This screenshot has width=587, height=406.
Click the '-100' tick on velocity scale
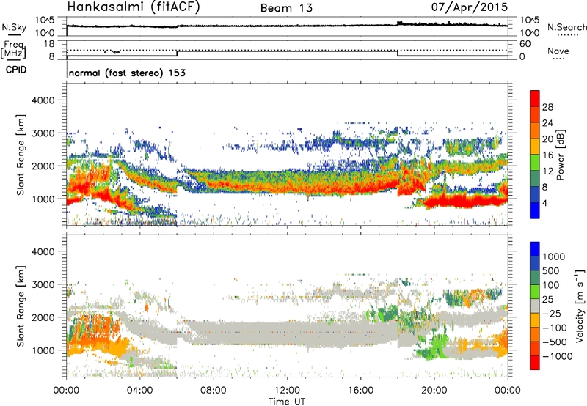(554, 328)
